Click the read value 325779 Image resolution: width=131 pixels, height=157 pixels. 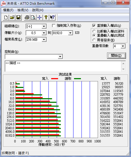pyautogui.click(x=118, y=95)
